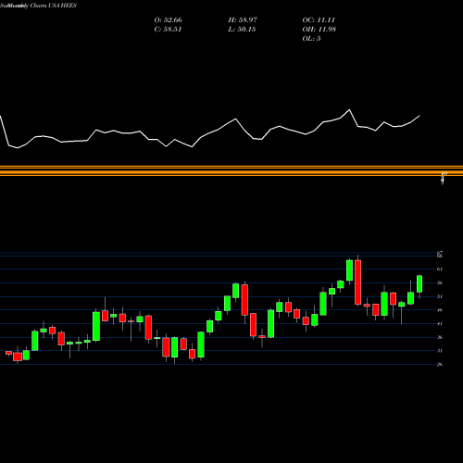
Task: Click the 'Charts USA HEES' title text
Action: tap(54, 6)
